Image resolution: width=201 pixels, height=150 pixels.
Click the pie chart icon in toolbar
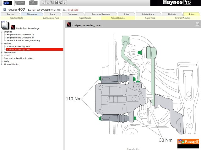tap(61, 2)
